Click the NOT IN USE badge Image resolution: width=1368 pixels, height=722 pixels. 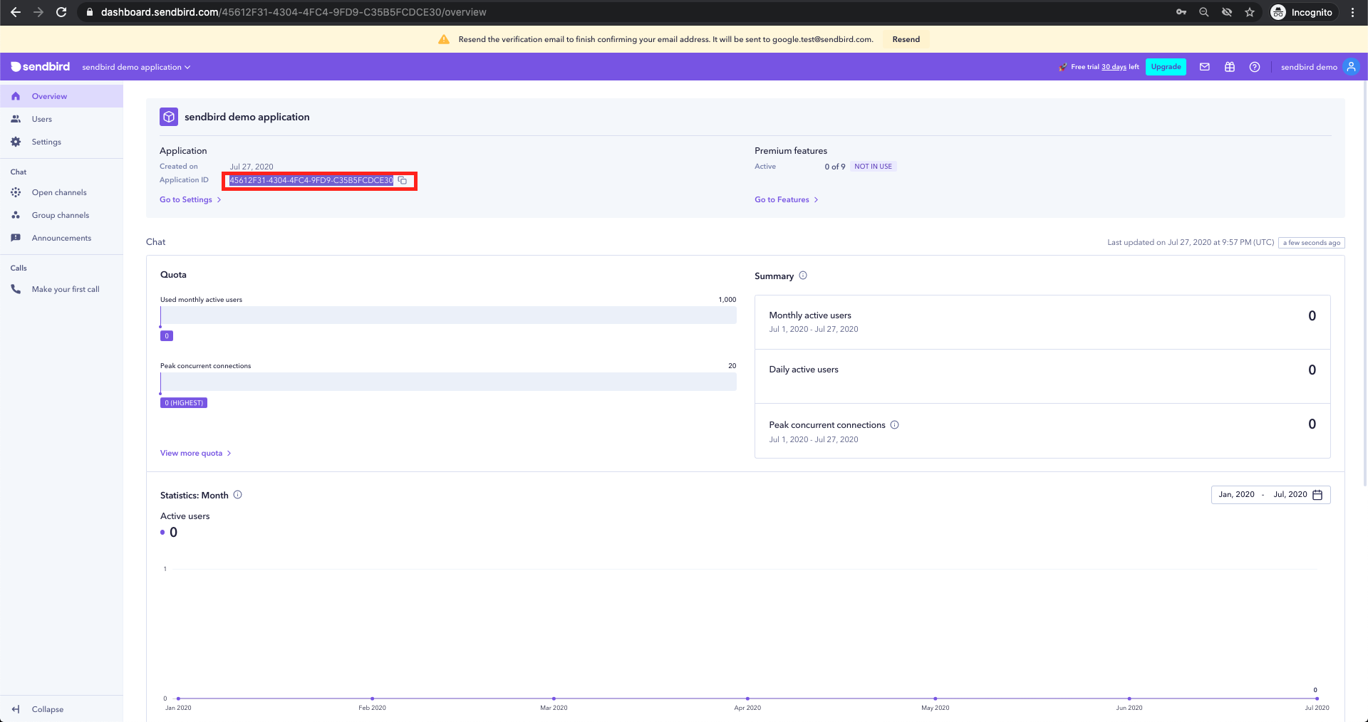873,167
